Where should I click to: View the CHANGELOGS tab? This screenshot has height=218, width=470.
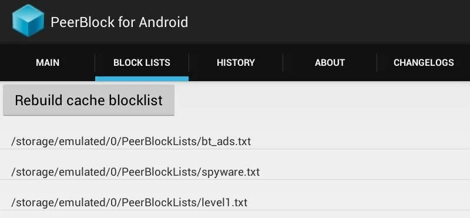pos(424,63)
